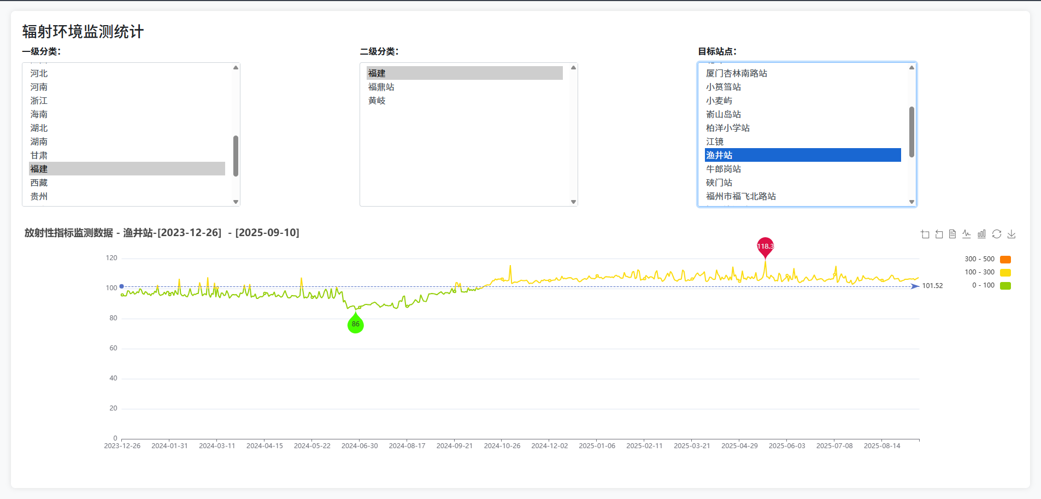The width and height of the screenshot is (1041, 499).
Task: Click the chart title mentioning 渔井站
Action: point(162,233)
